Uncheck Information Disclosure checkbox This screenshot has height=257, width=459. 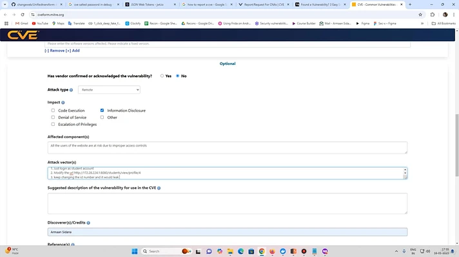(x=102, y=111)
